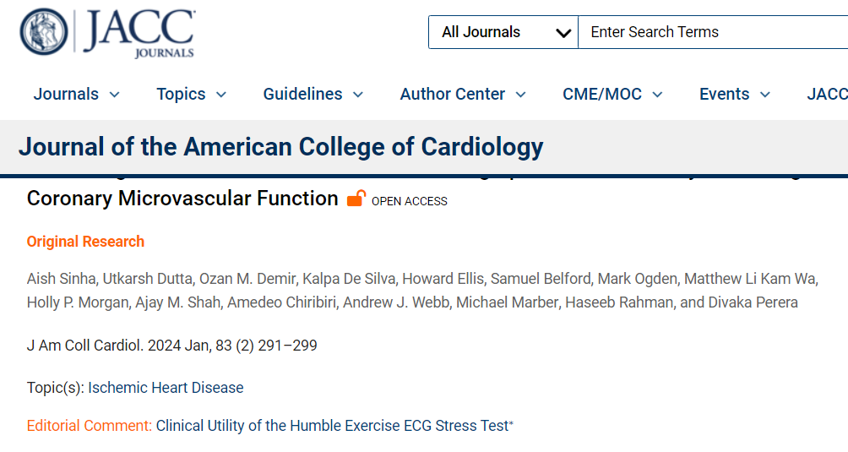Expand the Topics menu chevron
Image resolution: width=848 pixels, height=452 pixels.
220,95
